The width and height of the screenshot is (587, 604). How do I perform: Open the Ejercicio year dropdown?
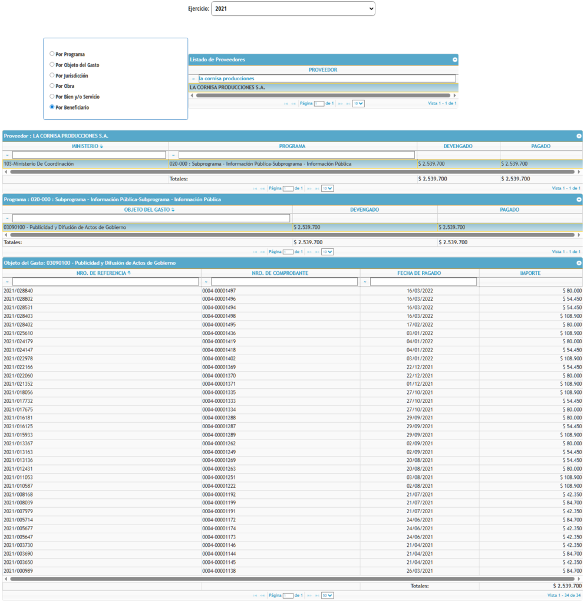pyautogui.click(x=292, y=9)
